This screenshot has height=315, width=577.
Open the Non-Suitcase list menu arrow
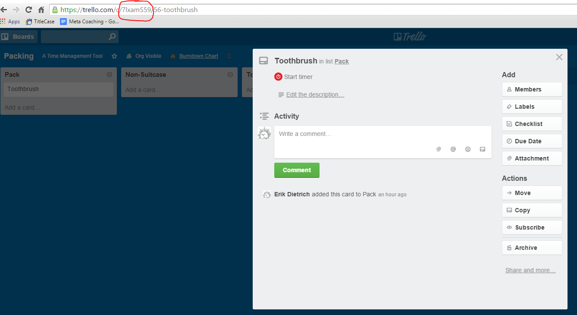(230, 75)
